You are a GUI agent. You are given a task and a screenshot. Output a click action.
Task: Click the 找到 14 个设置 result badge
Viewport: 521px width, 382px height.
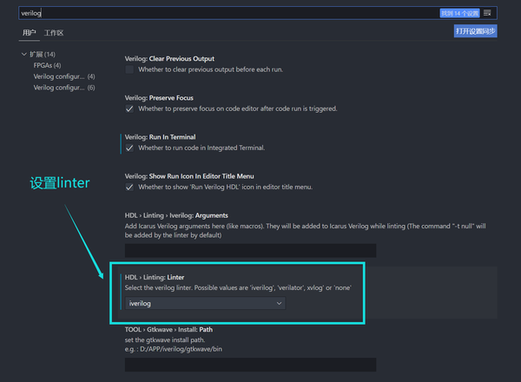click(x=460, y=13)
